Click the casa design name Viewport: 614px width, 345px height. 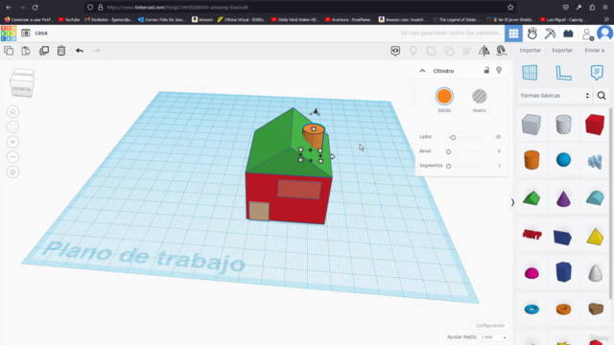click(x=41, y=33)
